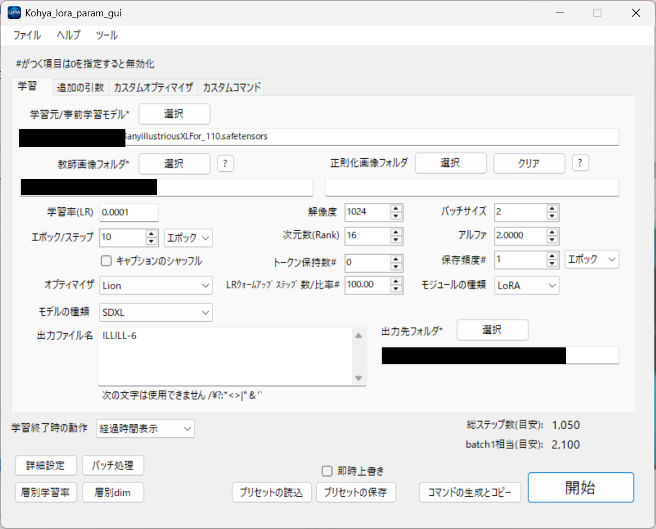Viewport: 656px width, 529px height.
Task: Click the 層別dim button
Action: click(113, 492)
